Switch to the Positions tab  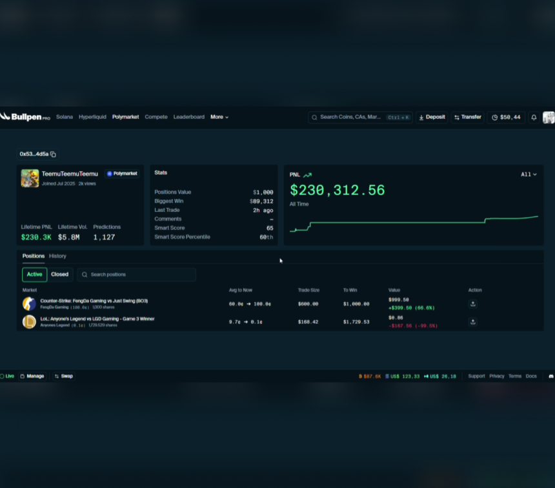[34, 256]
